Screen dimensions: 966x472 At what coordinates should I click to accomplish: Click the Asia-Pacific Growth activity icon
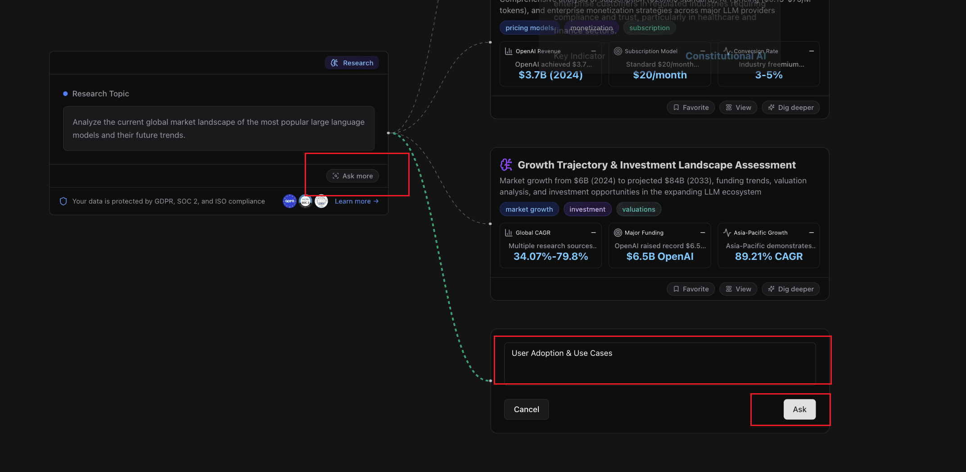click(x=727, y=233)
